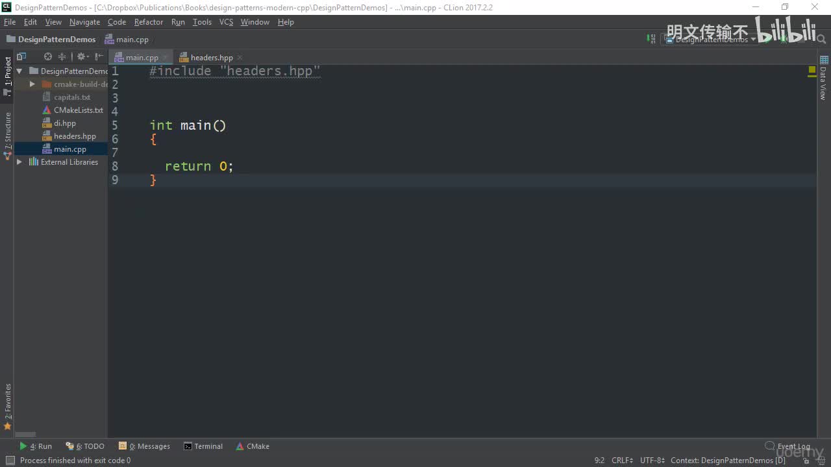Image resolution: width=831 pixels, height=467 pixels.
Task: Click the yellow inspection status indicator
Action: point(812,69)
